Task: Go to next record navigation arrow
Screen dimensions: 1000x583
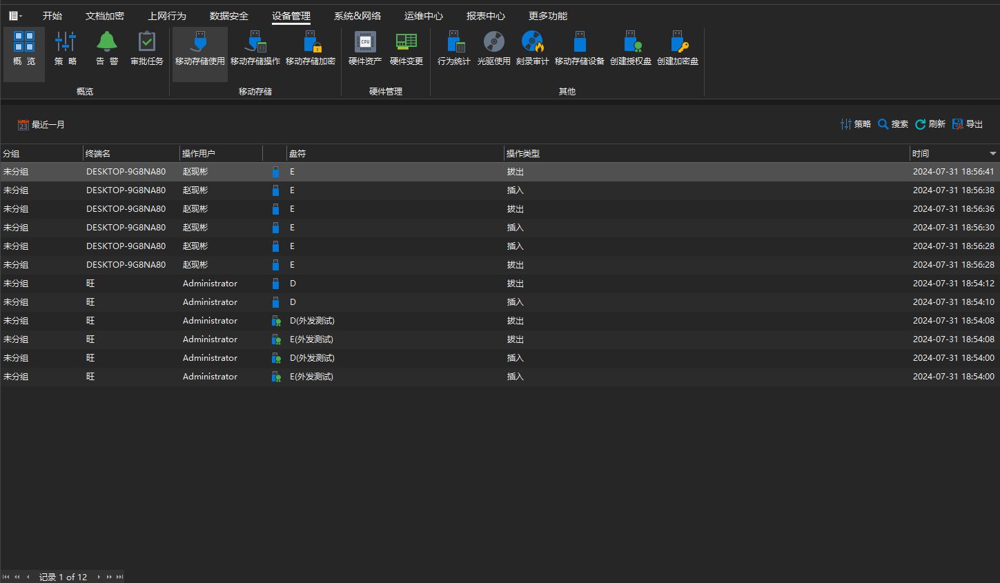Action: click(99, 577)
